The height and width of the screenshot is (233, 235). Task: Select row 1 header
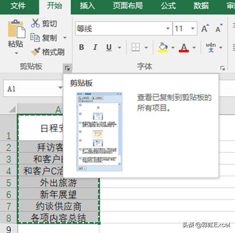click(x=9, y=128)
